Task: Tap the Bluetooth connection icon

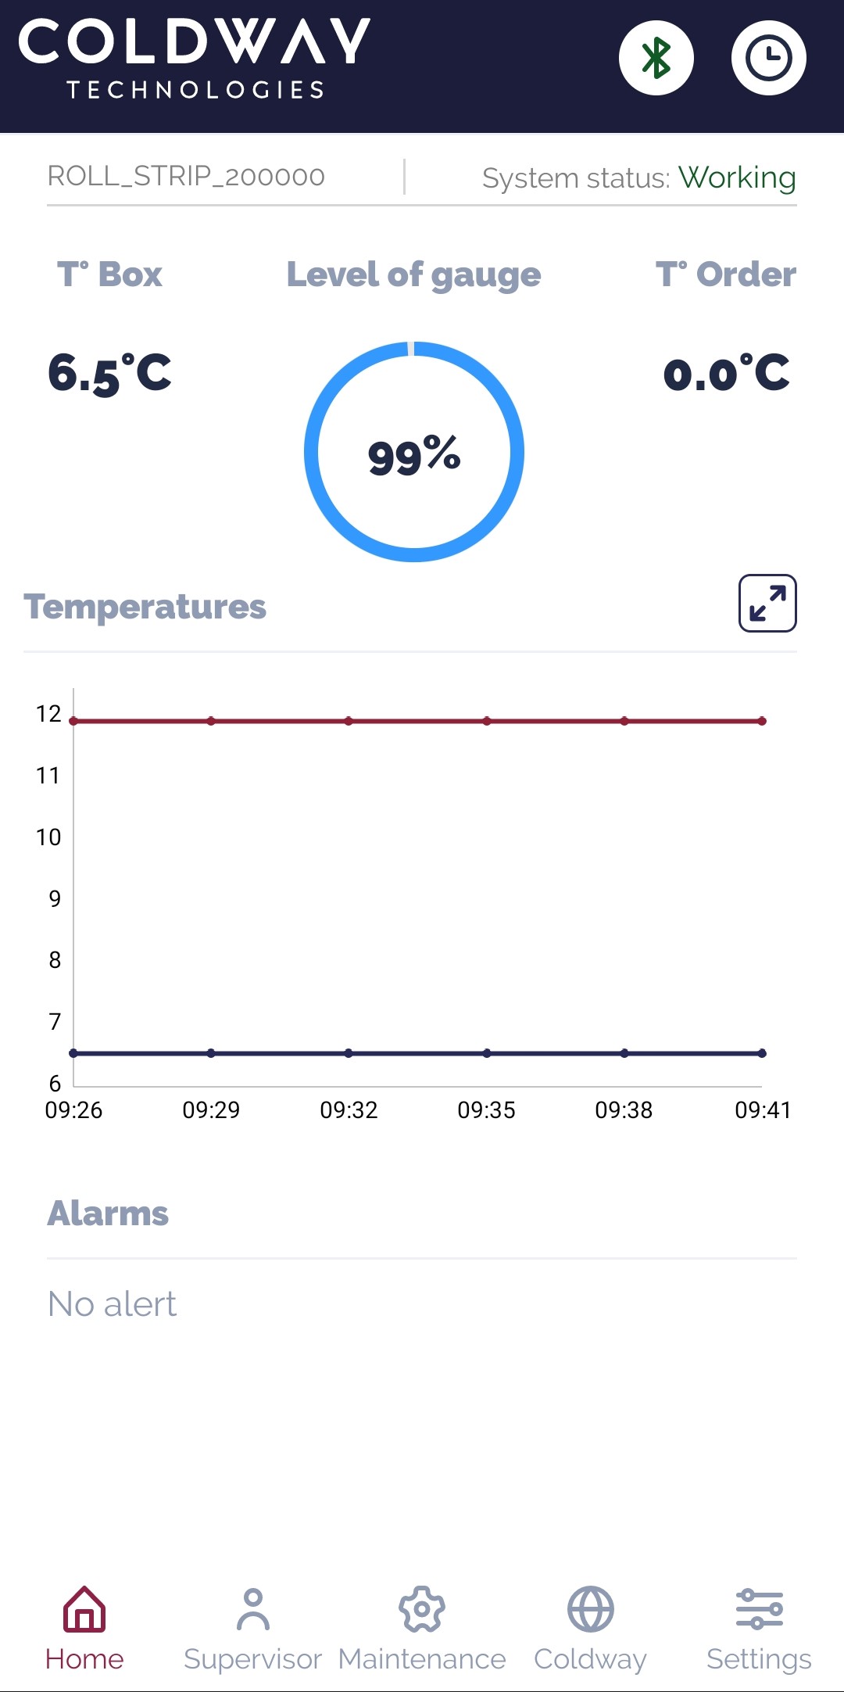Action: pos(656,58)
